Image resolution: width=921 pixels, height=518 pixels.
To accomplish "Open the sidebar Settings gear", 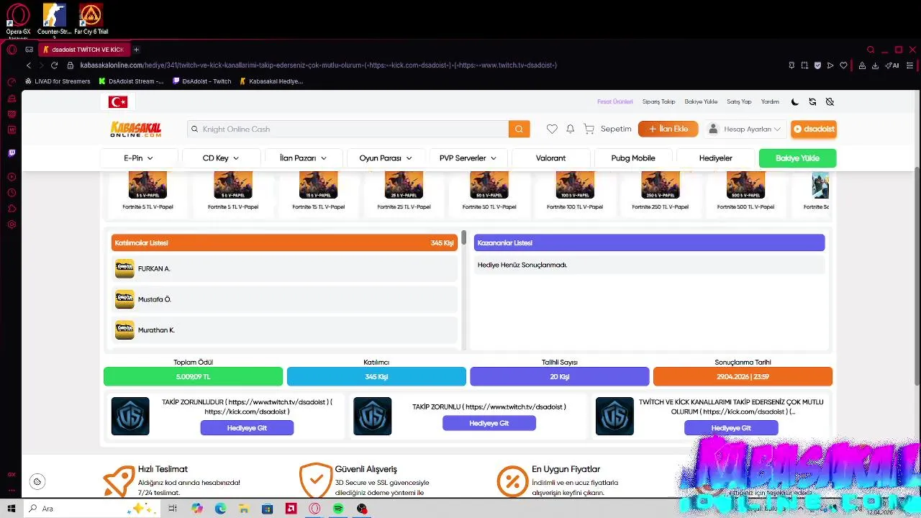I will point(12,224).
